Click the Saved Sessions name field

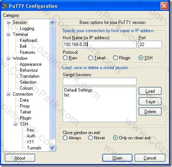[x=100, y=81]
